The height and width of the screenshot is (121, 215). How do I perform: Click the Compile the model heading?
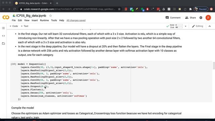tap(23, 108)
